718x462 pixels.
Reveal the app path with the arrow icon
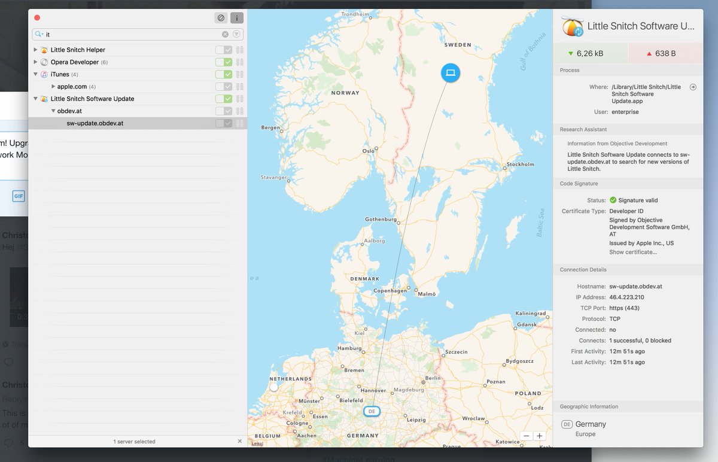point(693,87)
